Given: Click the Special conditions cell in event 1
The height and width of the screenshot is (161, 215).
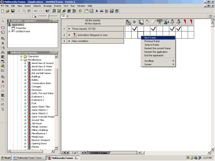Looking at the screenshot, I should pyautogui.click(x=128, y=29).
